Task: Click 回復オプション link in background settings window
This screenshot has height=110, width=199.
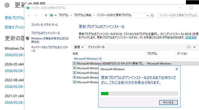Action: 14,27
